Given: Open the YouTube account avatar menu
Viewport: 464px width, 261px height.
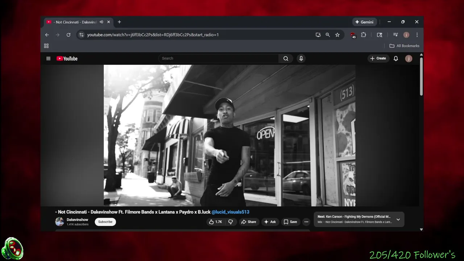Looking at the screenshot, I should [409, 58].
